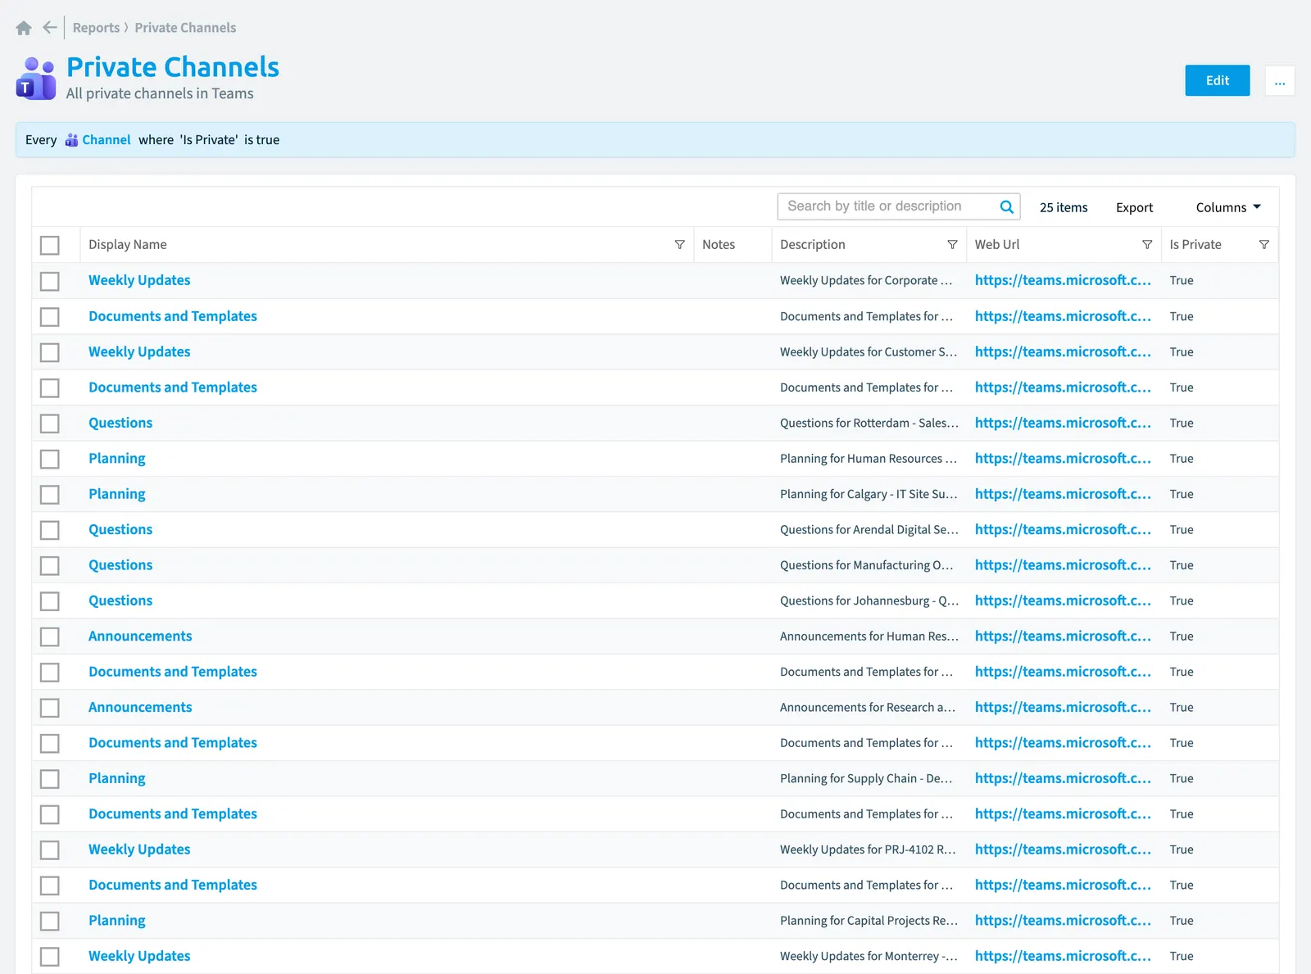
Task: Click the search magnifier icon
Action: coord(1006,207)
